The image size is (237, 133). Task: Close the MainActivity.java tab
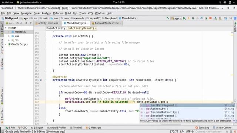tap(88, 23)
